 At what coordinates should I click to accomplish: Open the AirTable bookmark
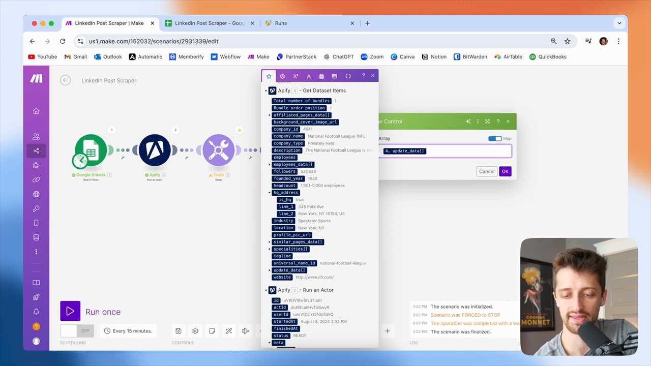pyautogui.click(x=508, y=56)
